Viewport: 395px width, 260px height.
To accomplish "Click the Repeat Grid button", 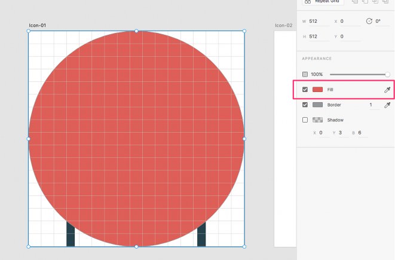I will click(323, 2).
